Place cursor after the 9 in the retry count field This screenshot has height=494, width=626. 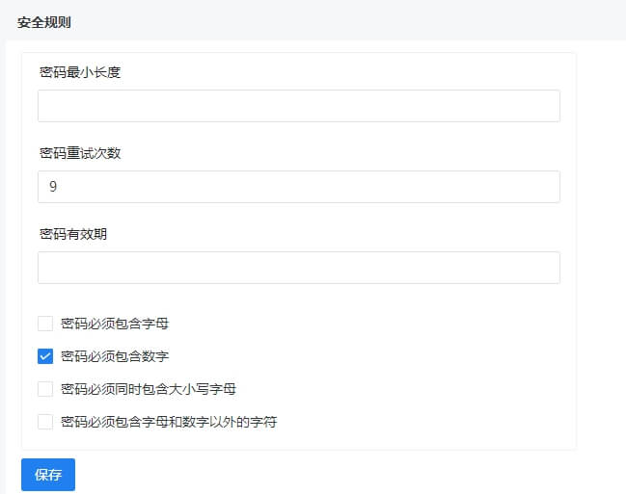(58, 187)
